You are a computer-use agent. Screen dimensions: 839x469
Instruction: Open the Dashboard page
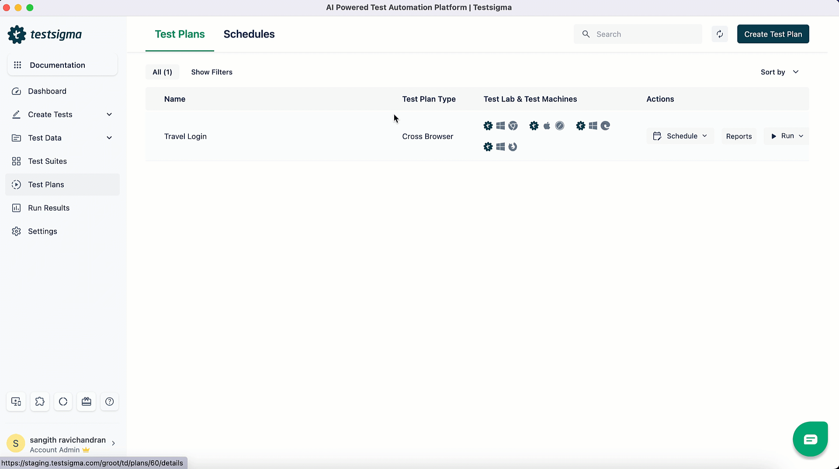click(47, 91)
